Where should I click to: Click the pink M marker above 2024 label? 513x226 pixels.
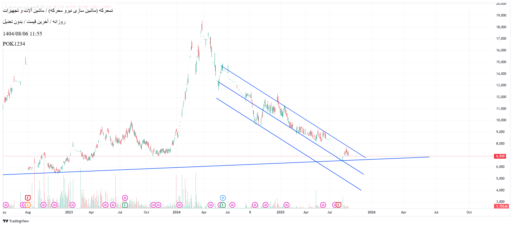(x=179, y=205)
